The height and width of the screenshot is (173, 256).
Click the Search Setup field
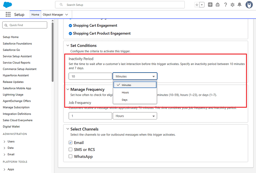pos(120,5)
